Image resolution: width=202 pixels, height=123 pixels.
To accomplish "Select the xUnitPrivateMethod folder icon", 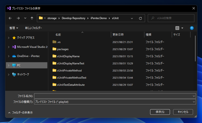I will coord(54,70).
